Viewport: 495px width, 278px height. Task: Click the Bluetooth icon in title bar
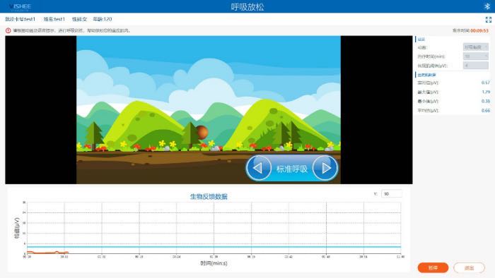(x=487, y=6)
